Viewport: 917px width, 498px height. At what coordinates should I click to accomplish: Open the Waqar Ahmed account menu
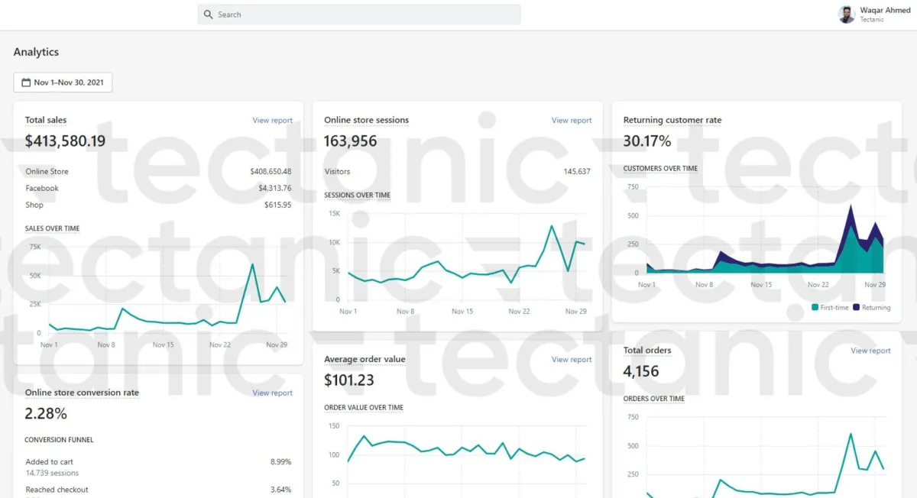[x=875, y=15]
